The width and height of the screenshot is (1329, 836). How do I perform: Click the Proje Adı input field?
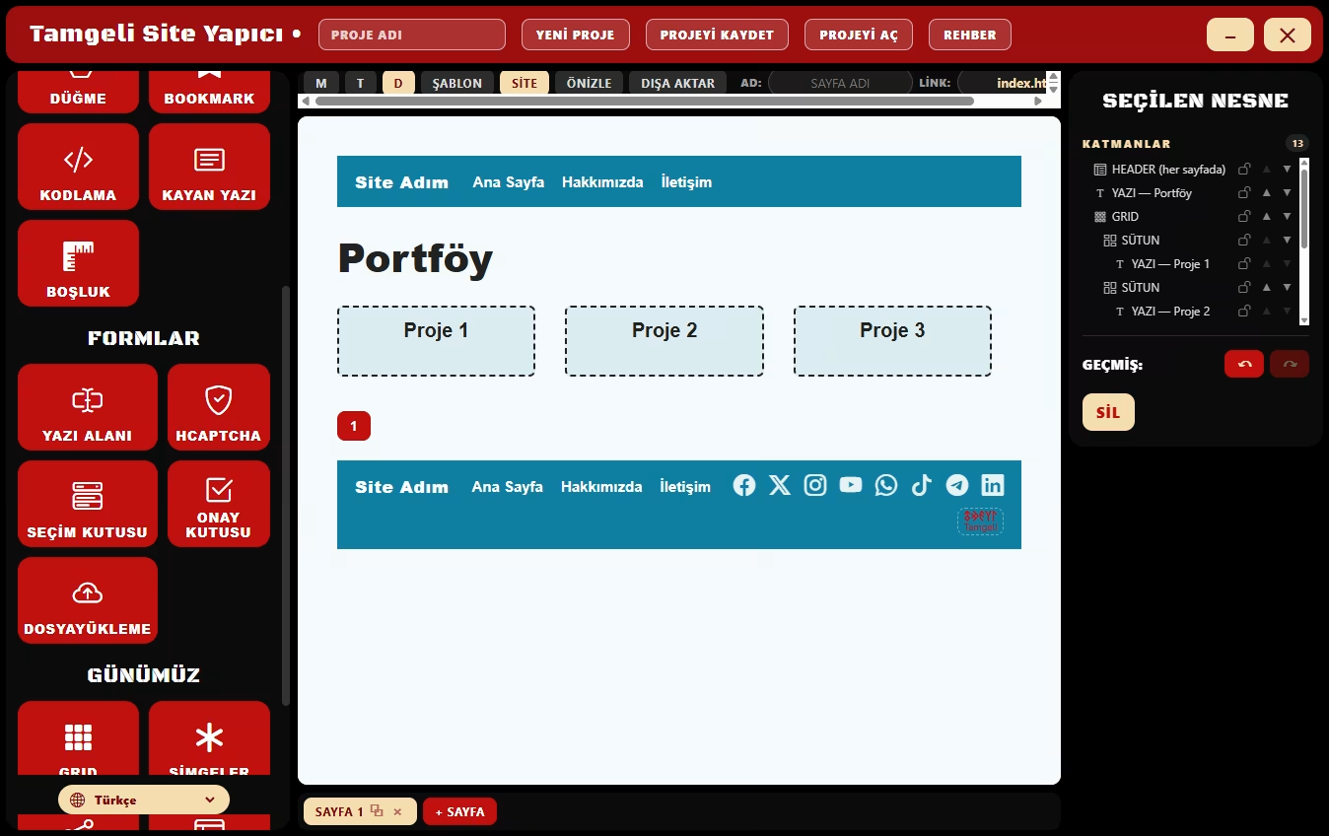point(412,35)
